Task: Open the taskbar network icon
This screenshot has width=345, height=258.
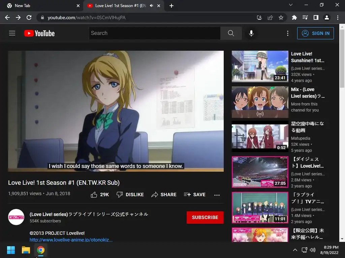Action: [304, 250]
